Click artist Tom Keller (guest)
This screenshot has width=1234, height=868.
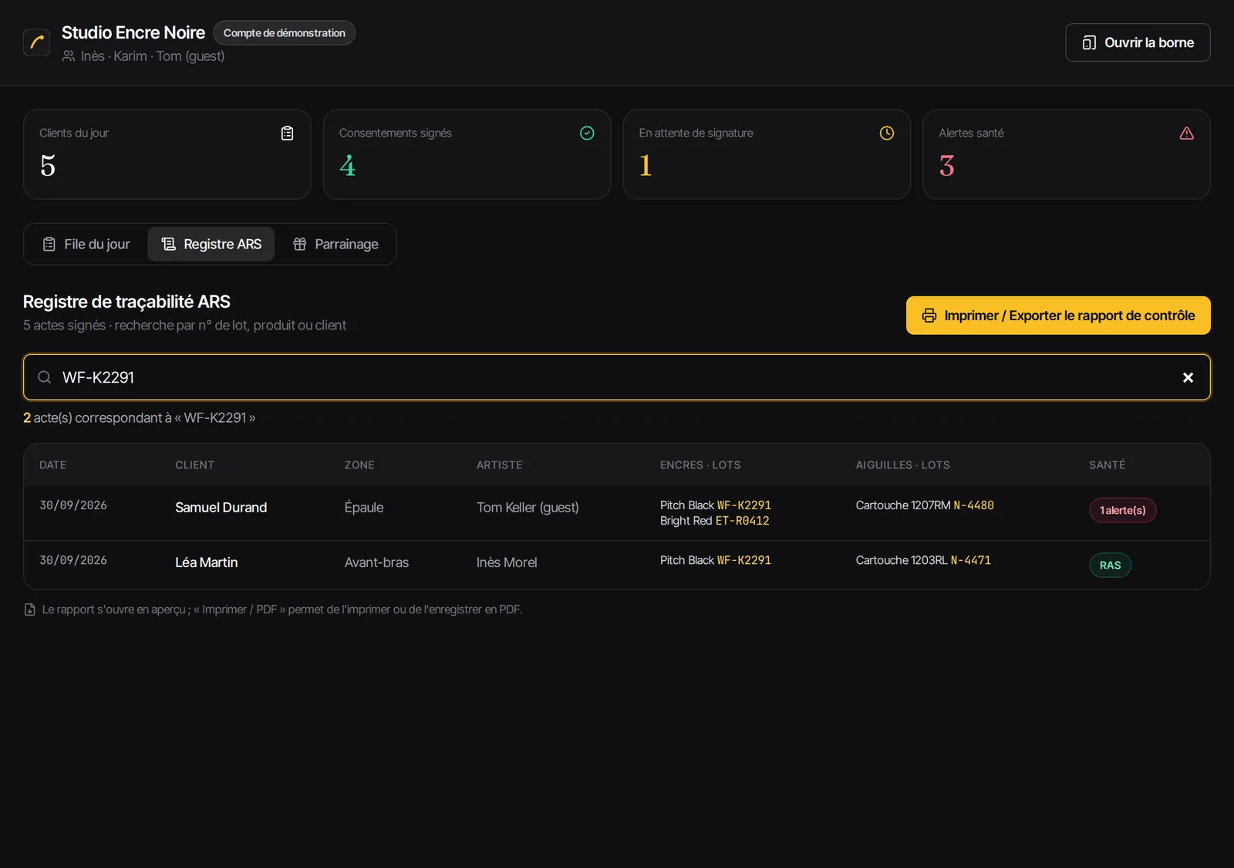[x=528, y=508]
